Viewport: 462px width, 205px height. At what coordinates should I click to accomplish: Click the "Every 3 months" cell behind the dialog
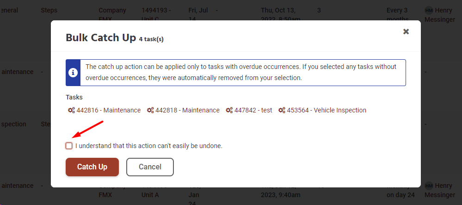coord(398,14)
